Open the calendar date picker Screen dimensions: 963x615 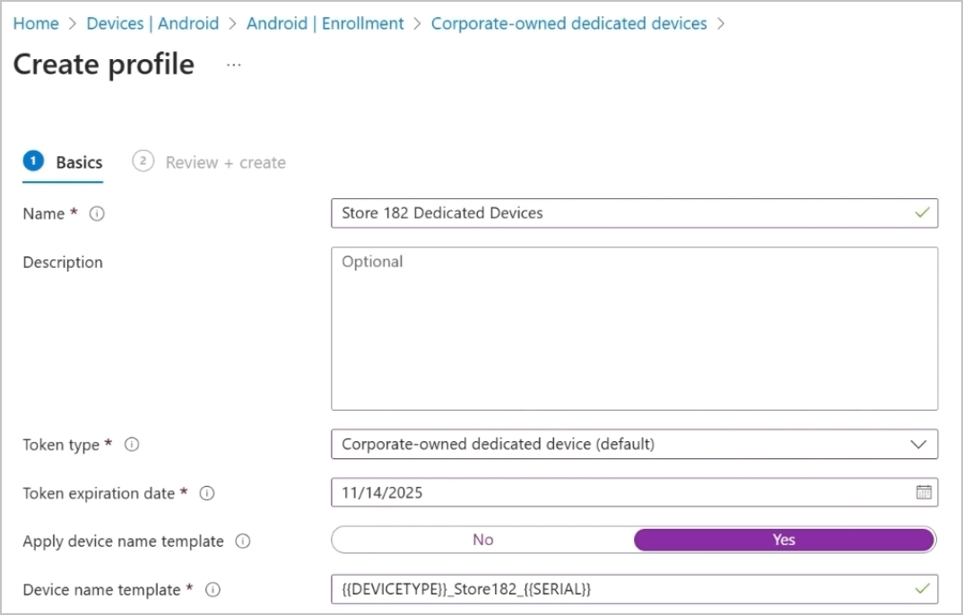pyautogui.click(x=924, y=492)
